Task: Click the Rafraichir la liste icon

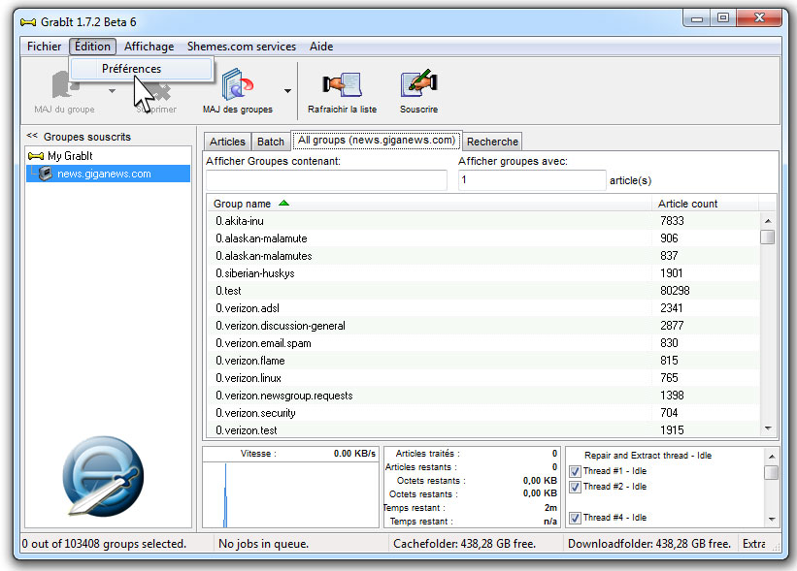Action: pos(342,83)
